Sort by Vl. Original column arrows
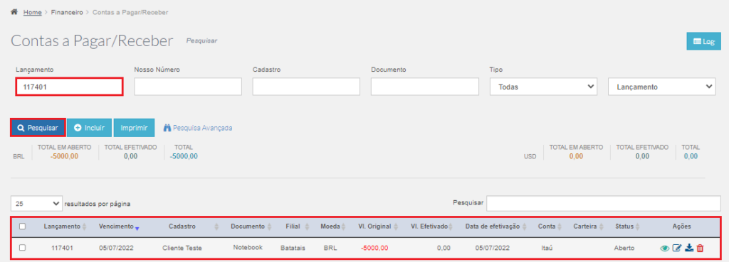The image size is (729, 262). (396, 226)
